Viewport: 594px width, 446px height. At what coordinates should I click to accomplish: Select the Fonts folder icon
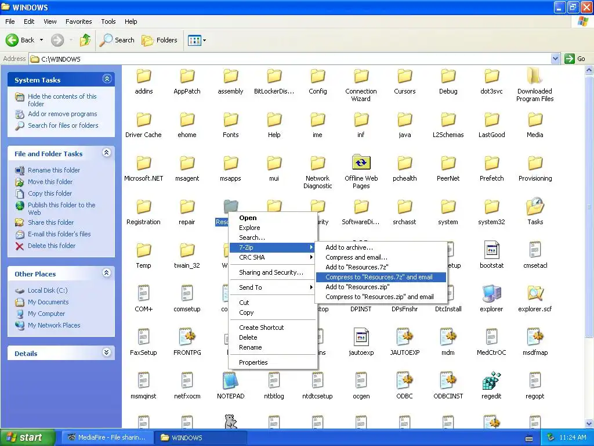(230, 120)
